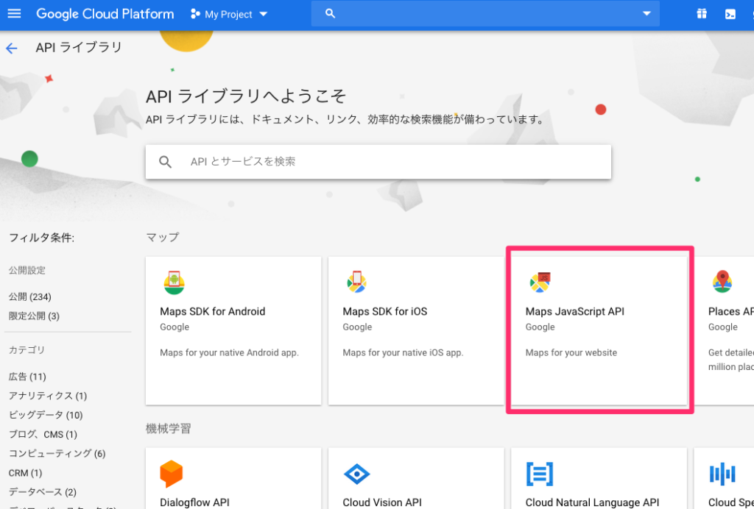Select the 広告 (11) category
Image resolution: width=754 pixels, height=509 pixels.
coord(27,377)
